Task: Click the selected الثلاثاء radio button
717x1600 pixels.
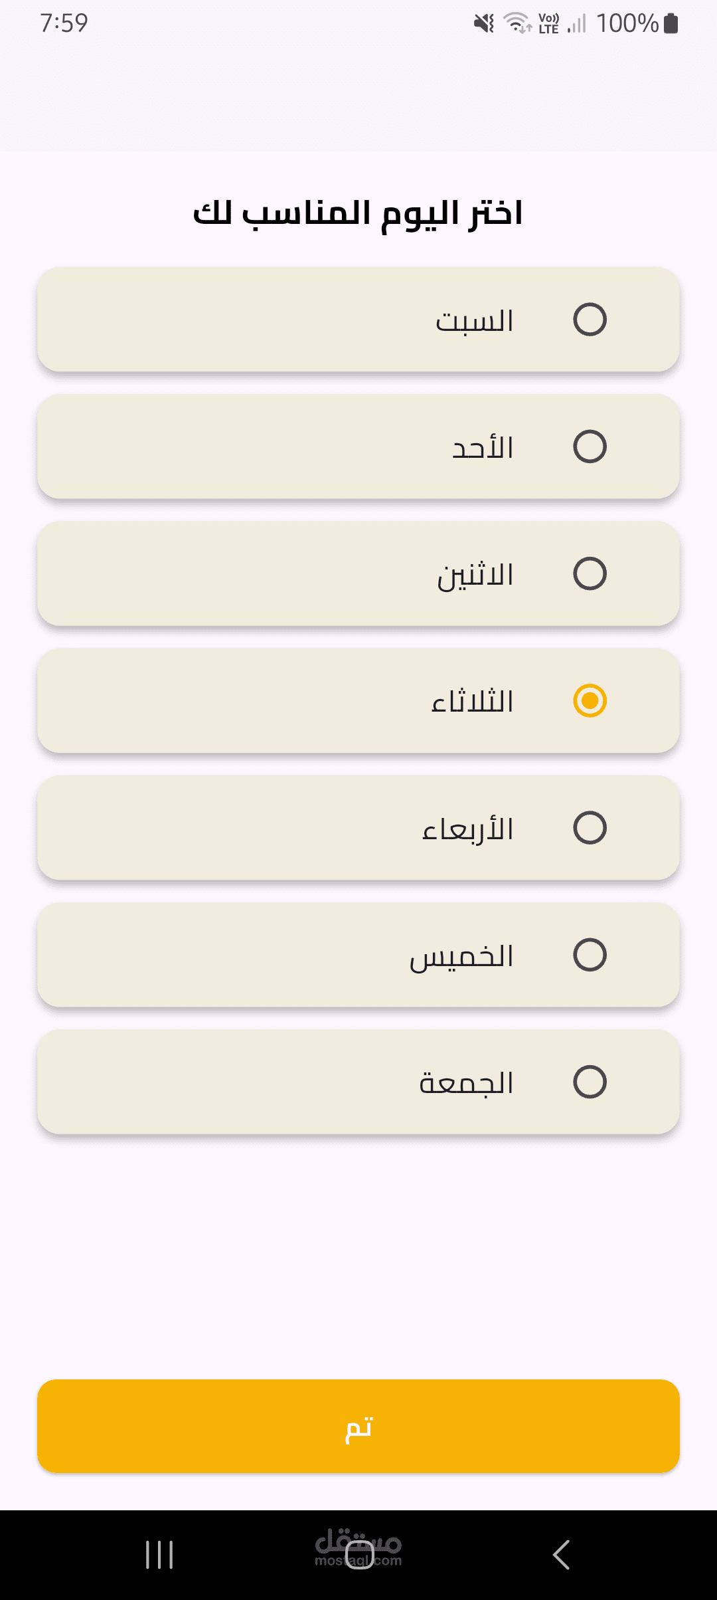Action: click(590, 700)
